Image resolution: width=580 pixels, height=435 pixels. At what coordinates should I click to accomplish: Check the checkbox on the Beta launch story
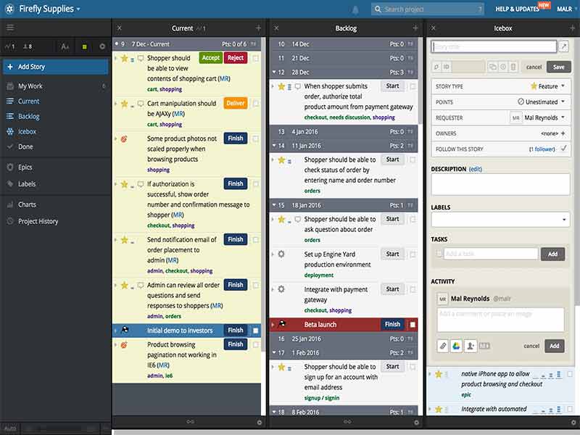(411, 324)
